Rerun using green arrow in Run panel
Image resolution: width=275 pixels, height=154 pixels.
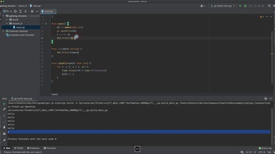pos(4,104)
